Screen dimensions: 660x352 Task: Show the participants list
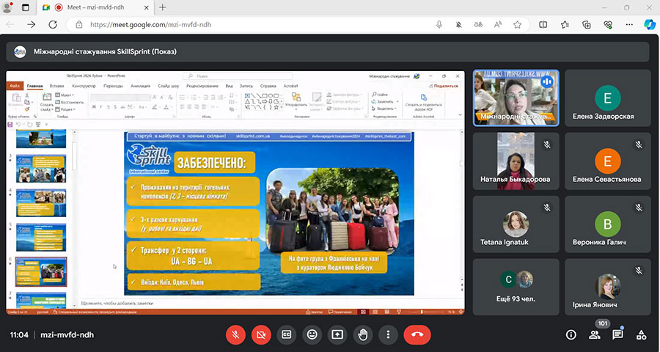point(595,334)
